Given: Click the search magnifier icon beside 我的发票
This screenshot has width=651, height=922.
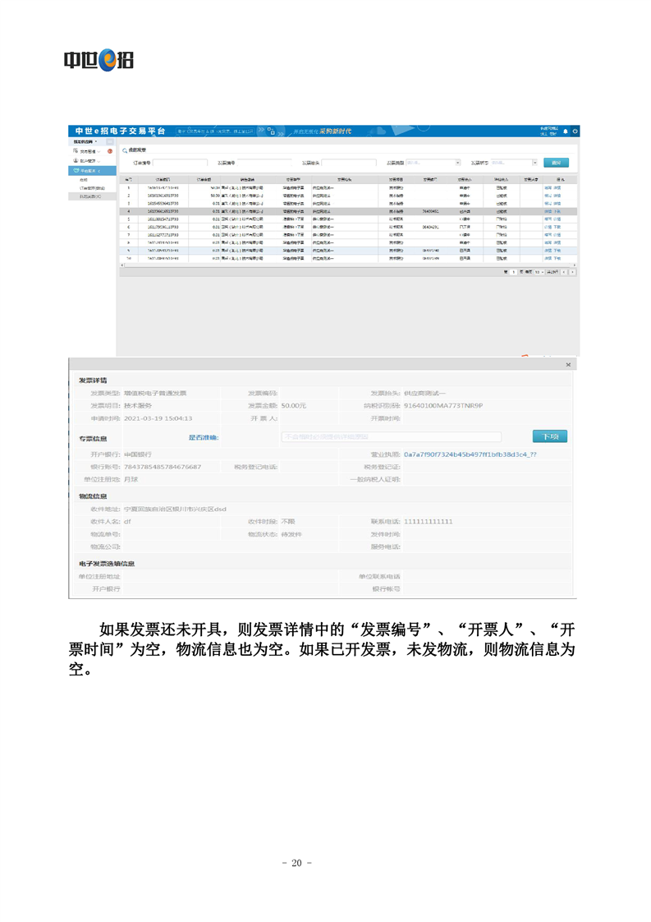Looking at the screenshot, I should pyautogui.click(x=125, y=151).
